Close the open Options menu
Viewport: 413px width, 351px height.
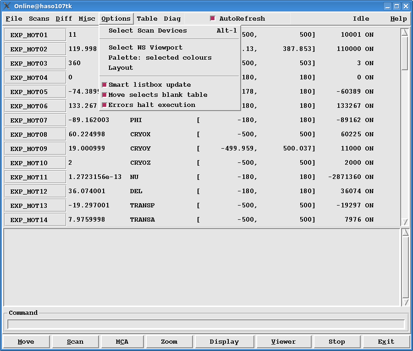(116, 19)
